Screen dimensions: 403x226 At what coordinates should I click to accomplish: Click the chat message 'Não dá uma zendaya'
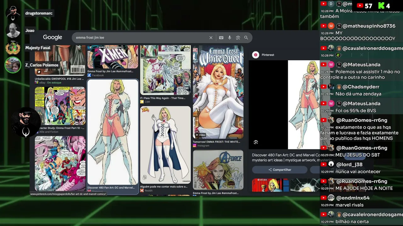[358, 94]
